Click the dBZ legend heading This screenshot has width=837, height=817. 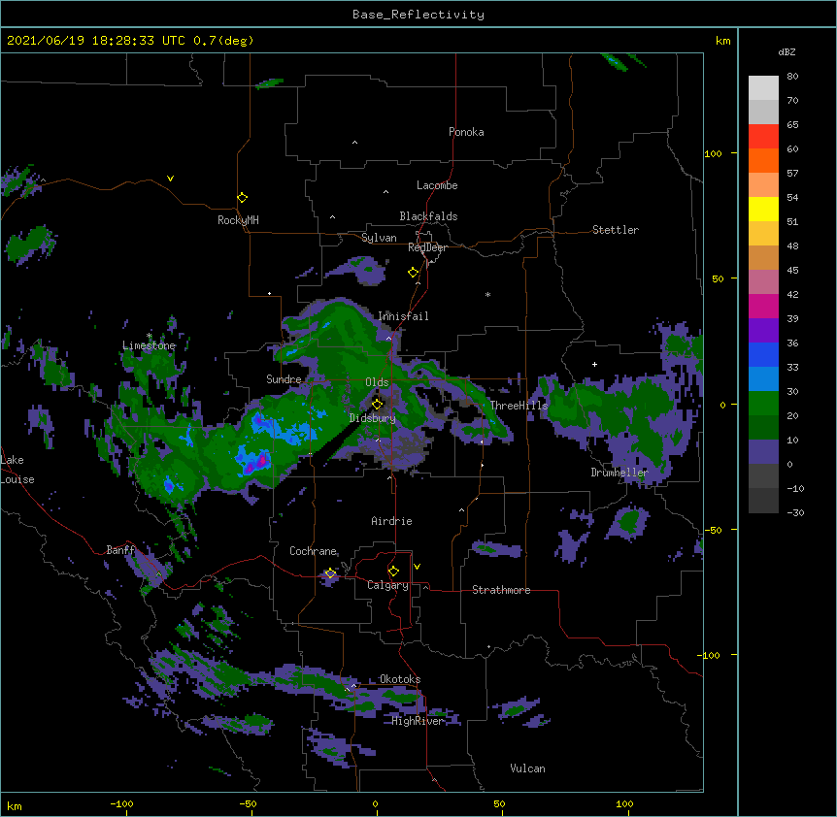pyautogui.click(x=787, y=51)
